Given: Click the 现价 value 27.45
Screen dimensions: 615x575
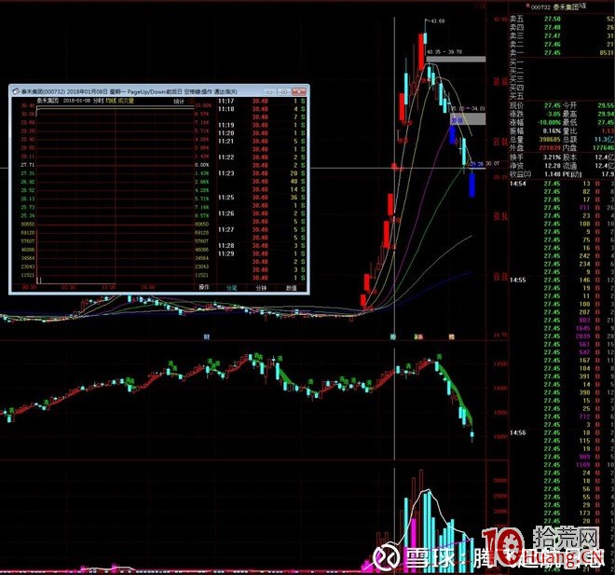Looking at the screenshot, I should tap(553, 105).
